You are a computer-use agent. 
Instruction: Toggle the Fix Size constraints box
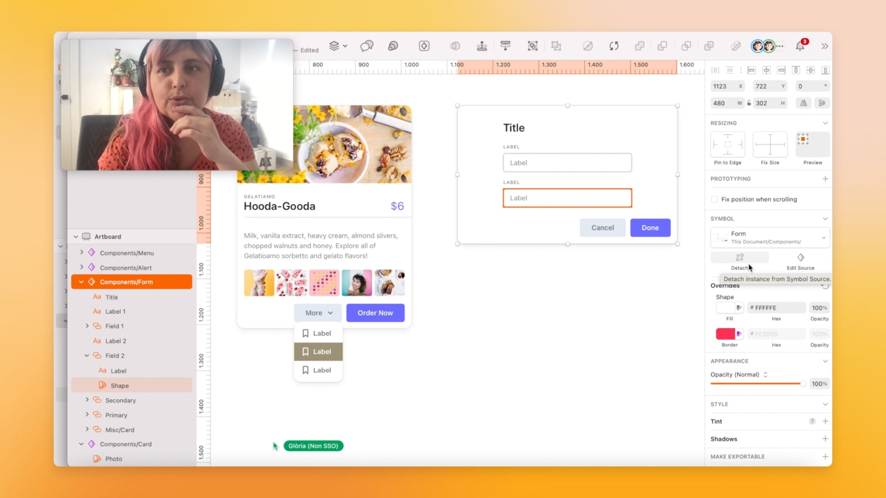(x=770, y=145)
